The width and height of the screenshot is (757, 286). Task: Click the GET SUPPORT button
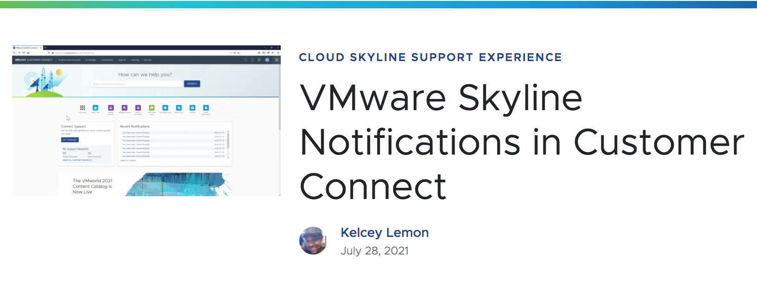coord(70,139)
